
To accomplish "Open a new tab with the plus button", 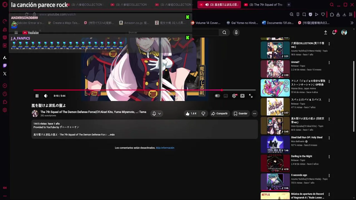I will coord(289,5).
